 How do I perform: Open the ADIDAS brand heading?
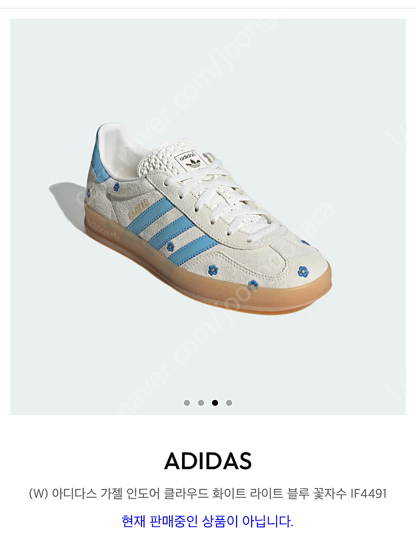click(x=208, y=460)
